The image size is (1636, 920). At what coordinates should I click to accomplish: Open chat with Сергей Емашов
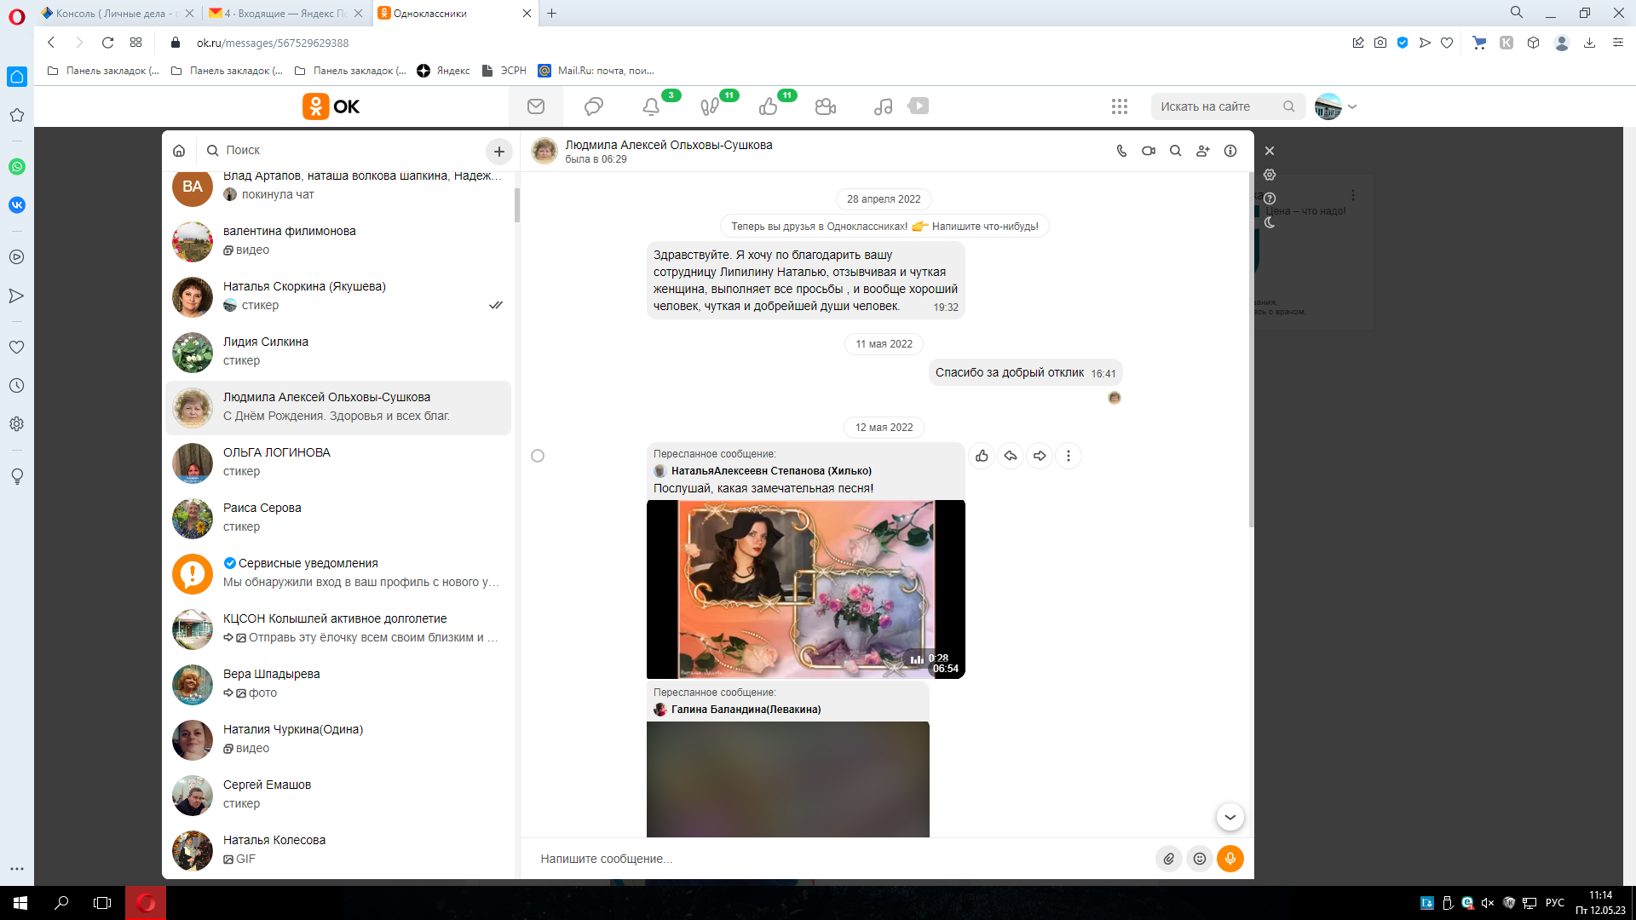coord(338,795)
